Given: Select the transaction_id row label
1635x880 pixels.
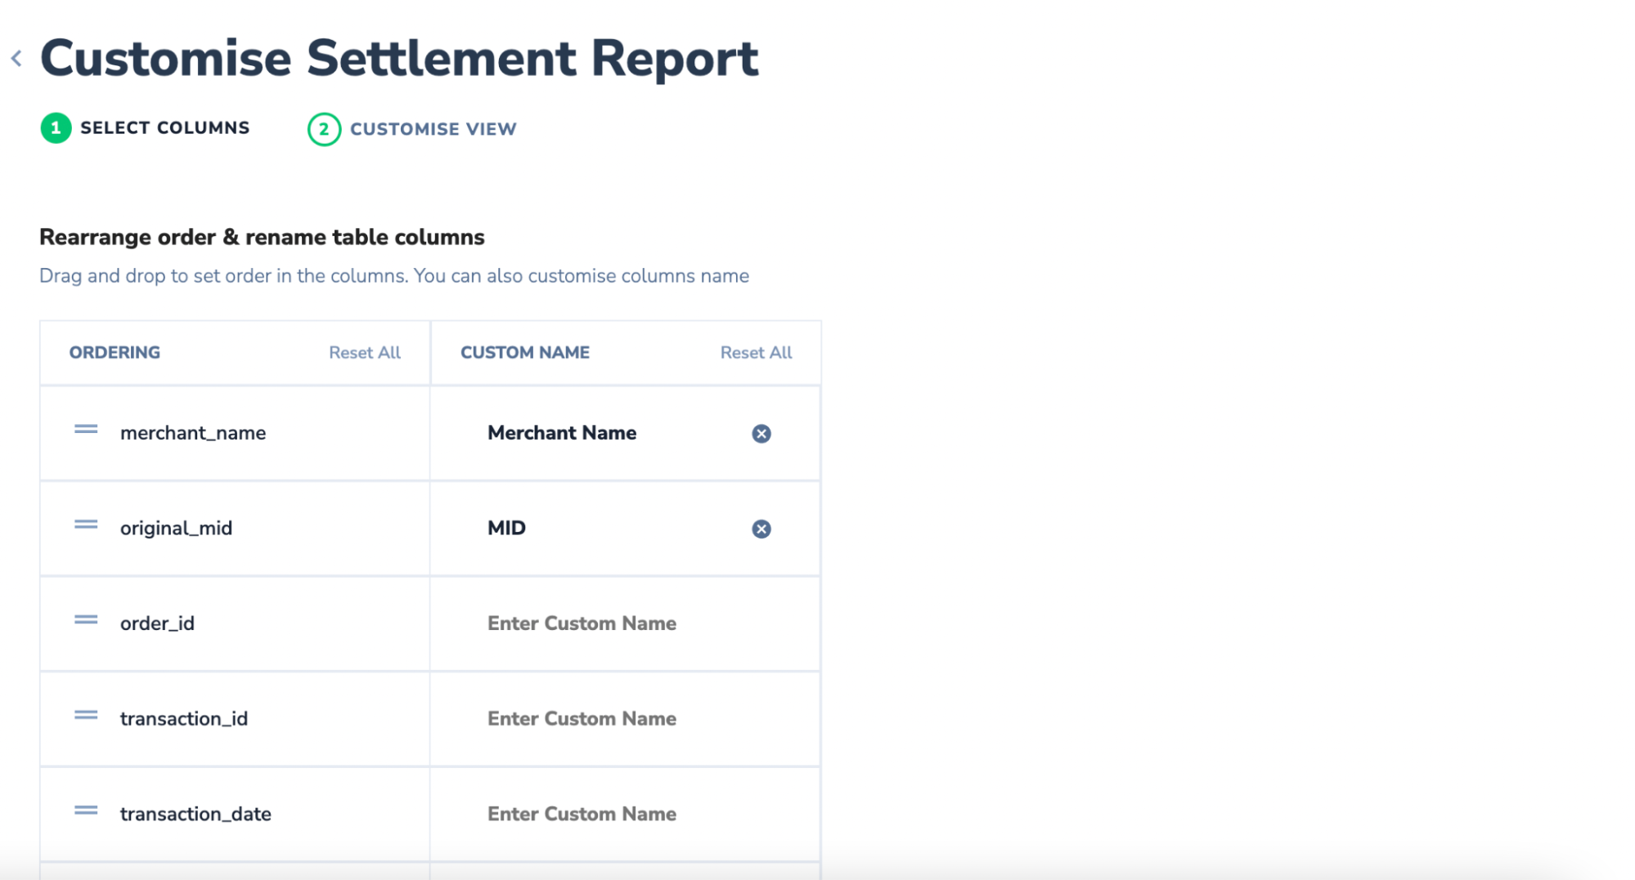Looking at the screenshot, I should 183,718.
